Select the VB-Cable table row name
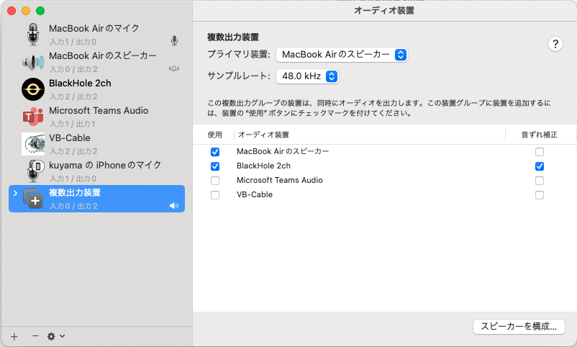 click(255, 195)
